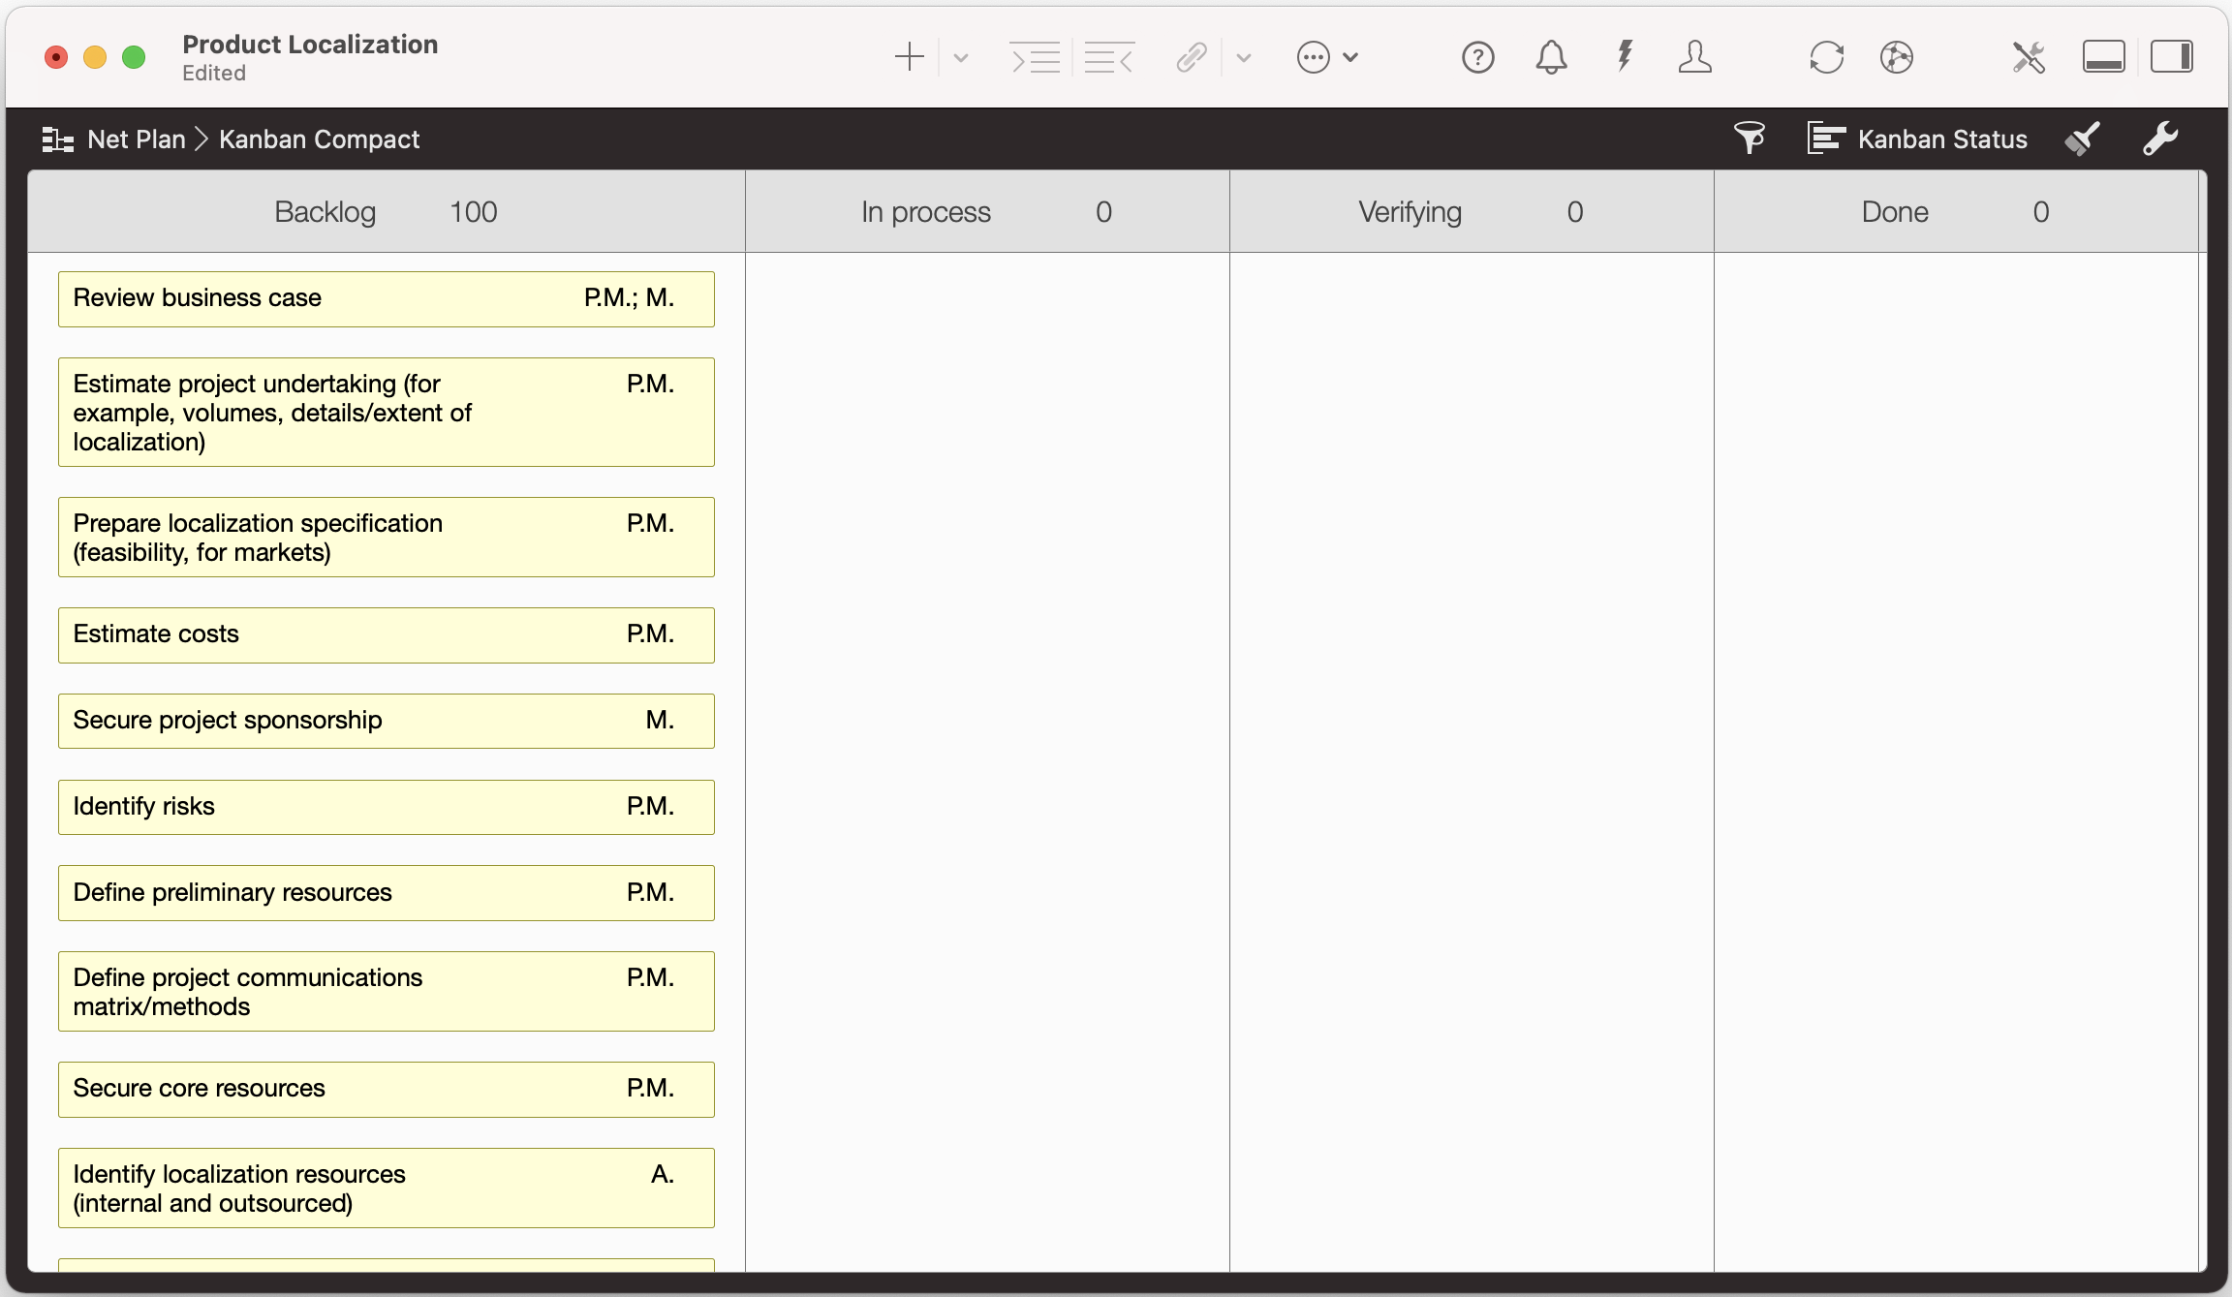Click the indent task button
Screen dimensions: 2232x1297
pos(1035,57)
